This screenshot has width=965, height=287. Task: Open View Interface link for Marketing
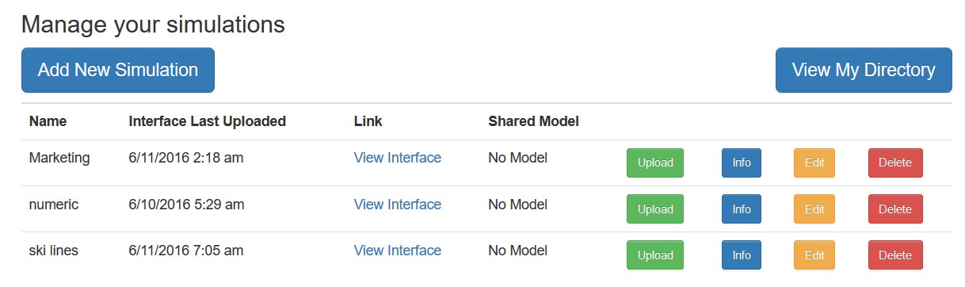click(398, 158)
